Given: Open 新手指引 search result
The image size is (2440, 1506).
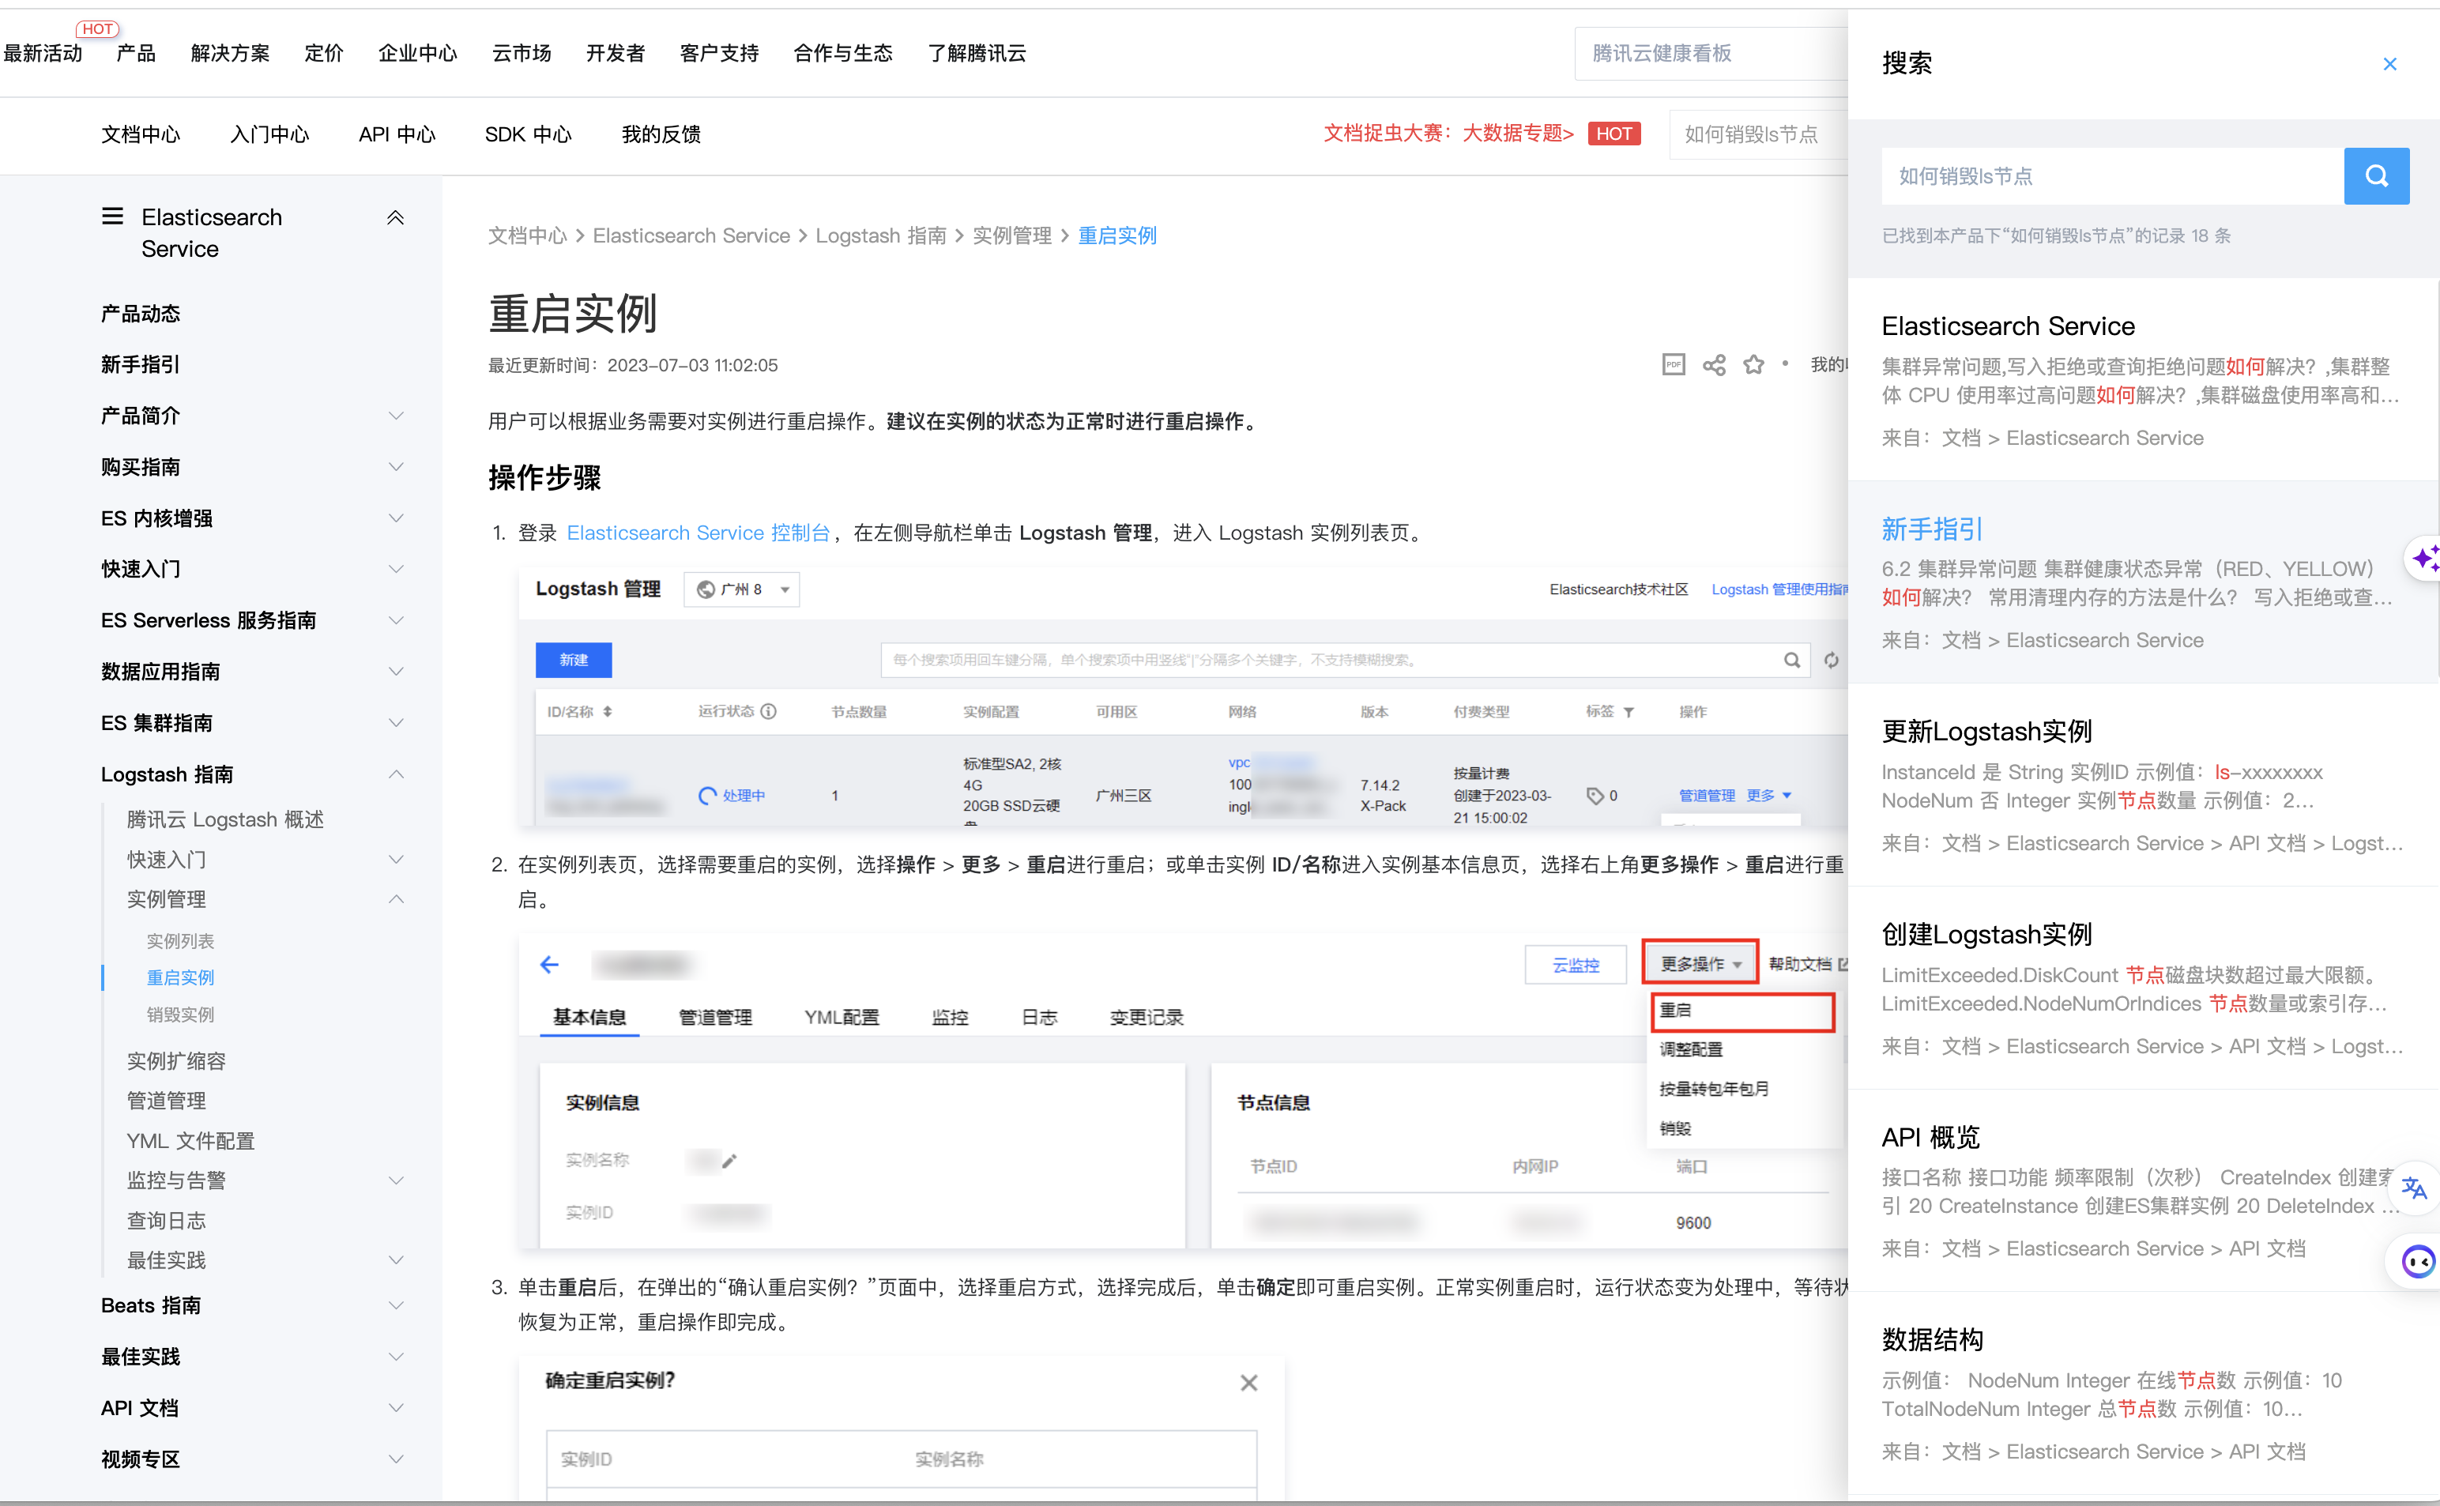Looking at the screenshot, I should click(1932, 529).
